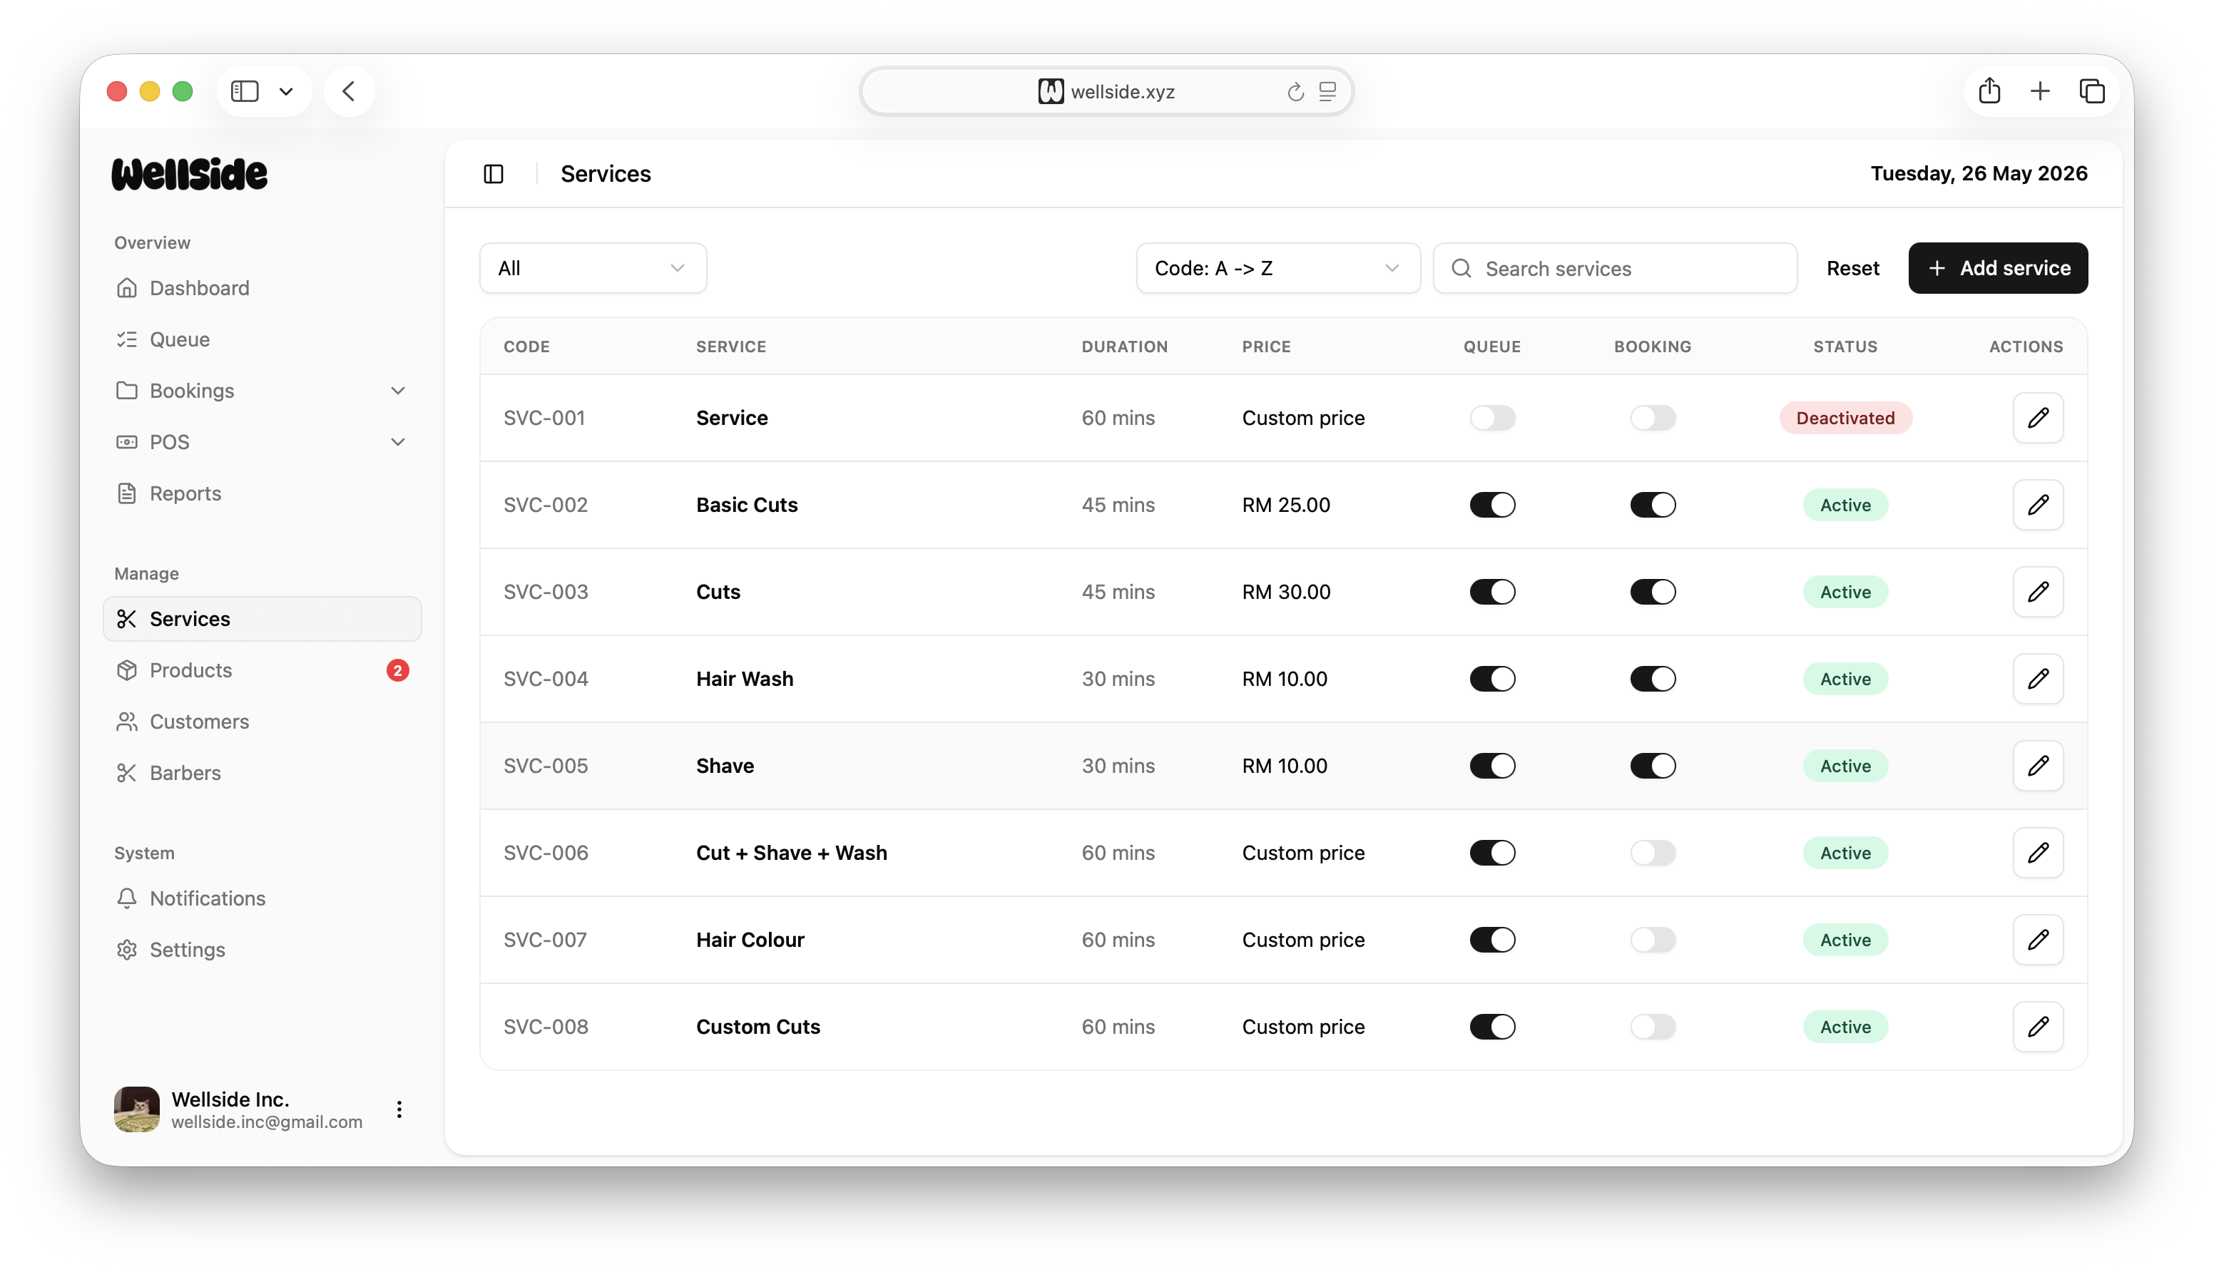Enable the Booking toggle for SVC-001 Service
This screenshot has height=1272, width=2214.
tap(1652, 418)
